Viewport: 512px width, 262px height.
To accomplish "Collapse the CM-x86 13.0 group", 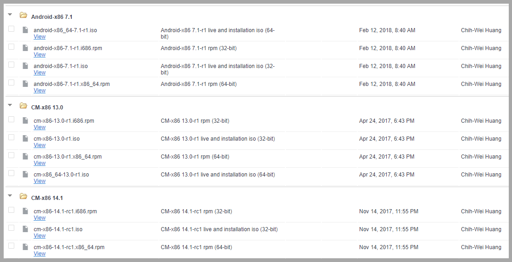I will point(10,106).
